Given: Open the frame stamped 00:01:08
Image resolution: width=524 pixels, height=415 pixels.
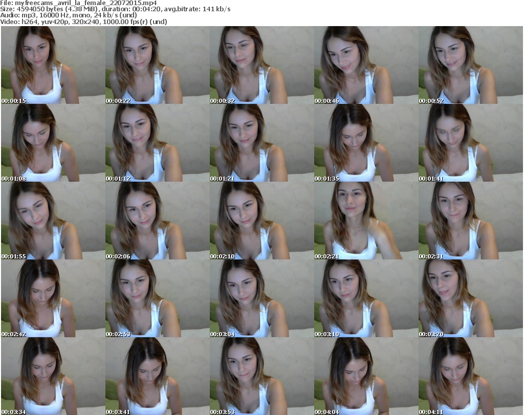Looking at the screenshot, I should click(53, 143).
